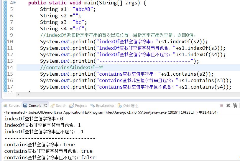Click line number 14 in the gutter

(10, 67)
